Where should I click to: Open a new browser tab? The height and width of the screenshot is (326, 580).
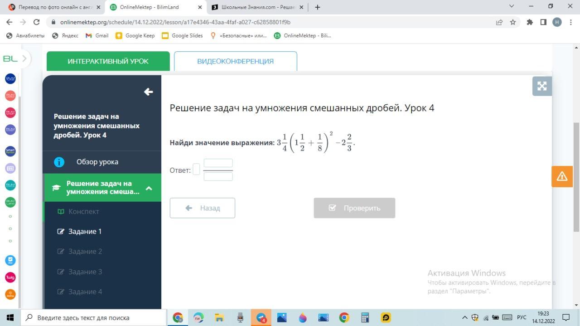318,7
